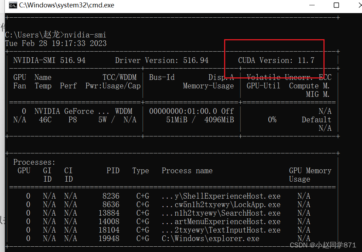The width and height of the screenshot is (362, 252).
Task: Click the Process name column header
Action: click(187, 171)
